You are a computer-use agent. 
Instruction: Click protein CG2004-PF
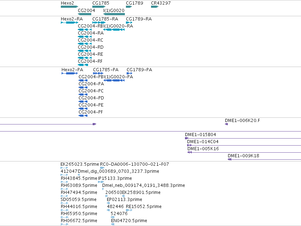point(83,116)
